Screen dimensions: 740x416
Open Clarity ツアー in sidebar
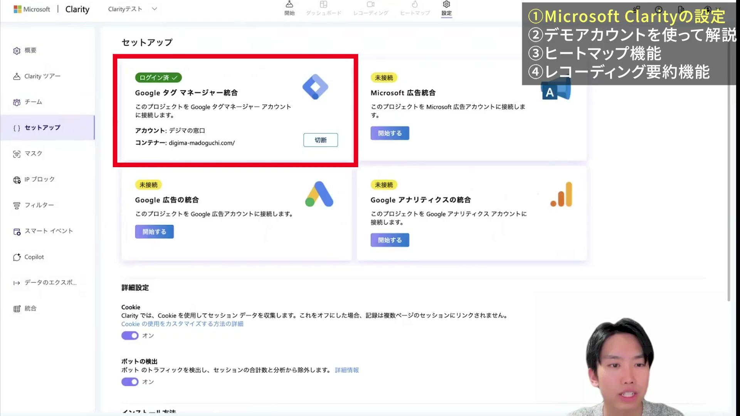[x=48, y=76]
